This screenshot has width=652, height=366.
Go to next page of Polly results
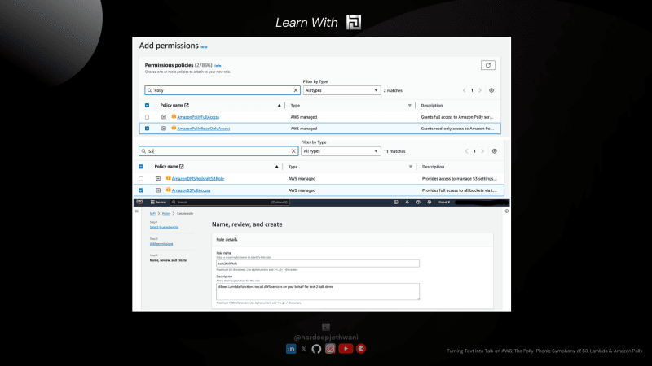(x=480, y=90)
